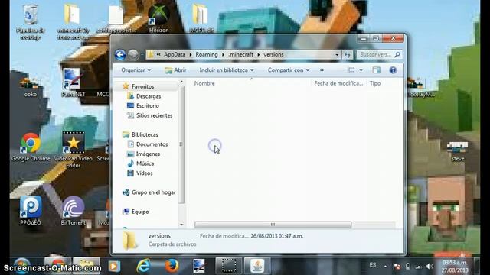490x275 pixels.
Task: Sort by 'Fecha de modifica...' column header
Action: [338, 83]
